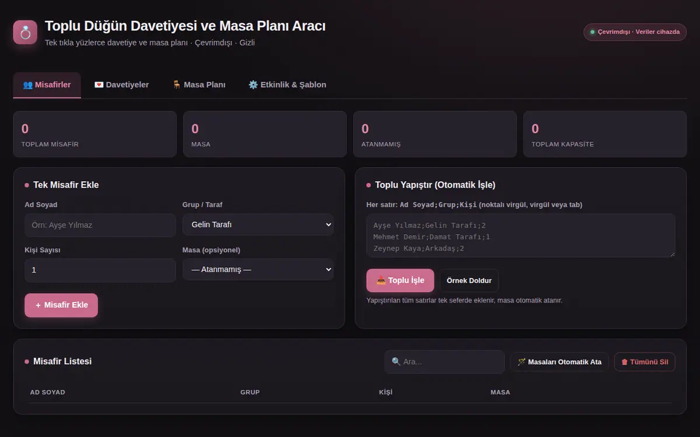Expand the Masa (opsiyonel) dropdown
700x437 pixels.
coord(258,270)
